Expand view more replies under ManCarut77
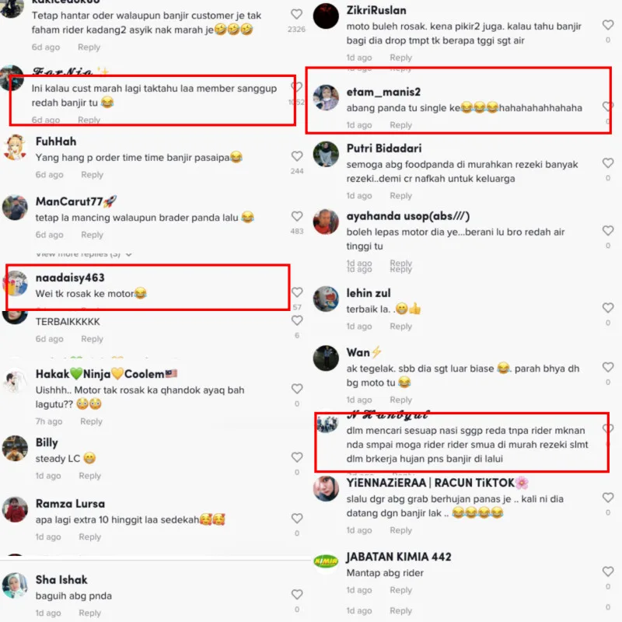The height and width of the screenshot is (622, 622). point(84,254)
